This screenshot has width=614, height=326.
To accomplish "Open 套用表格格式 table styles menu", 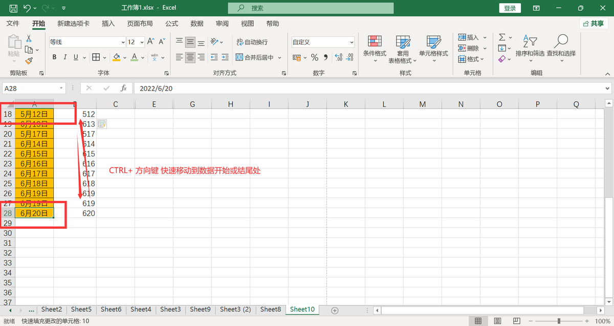I will (x=403, y=49).
